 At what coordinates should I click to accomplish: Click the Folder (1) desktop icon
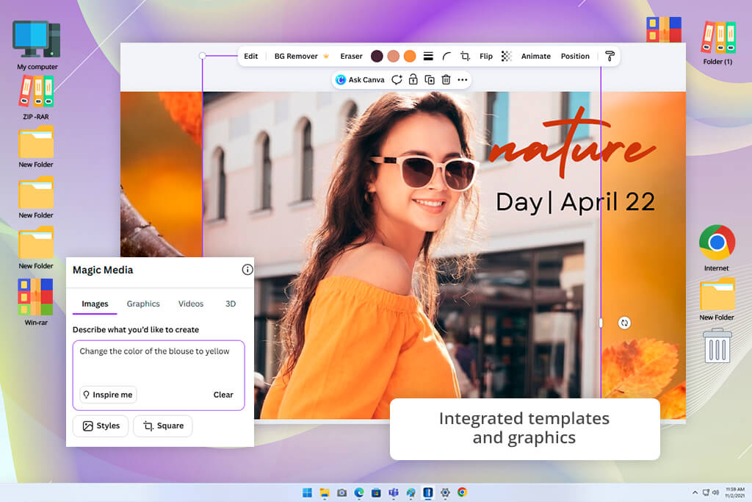pos(717,42)
